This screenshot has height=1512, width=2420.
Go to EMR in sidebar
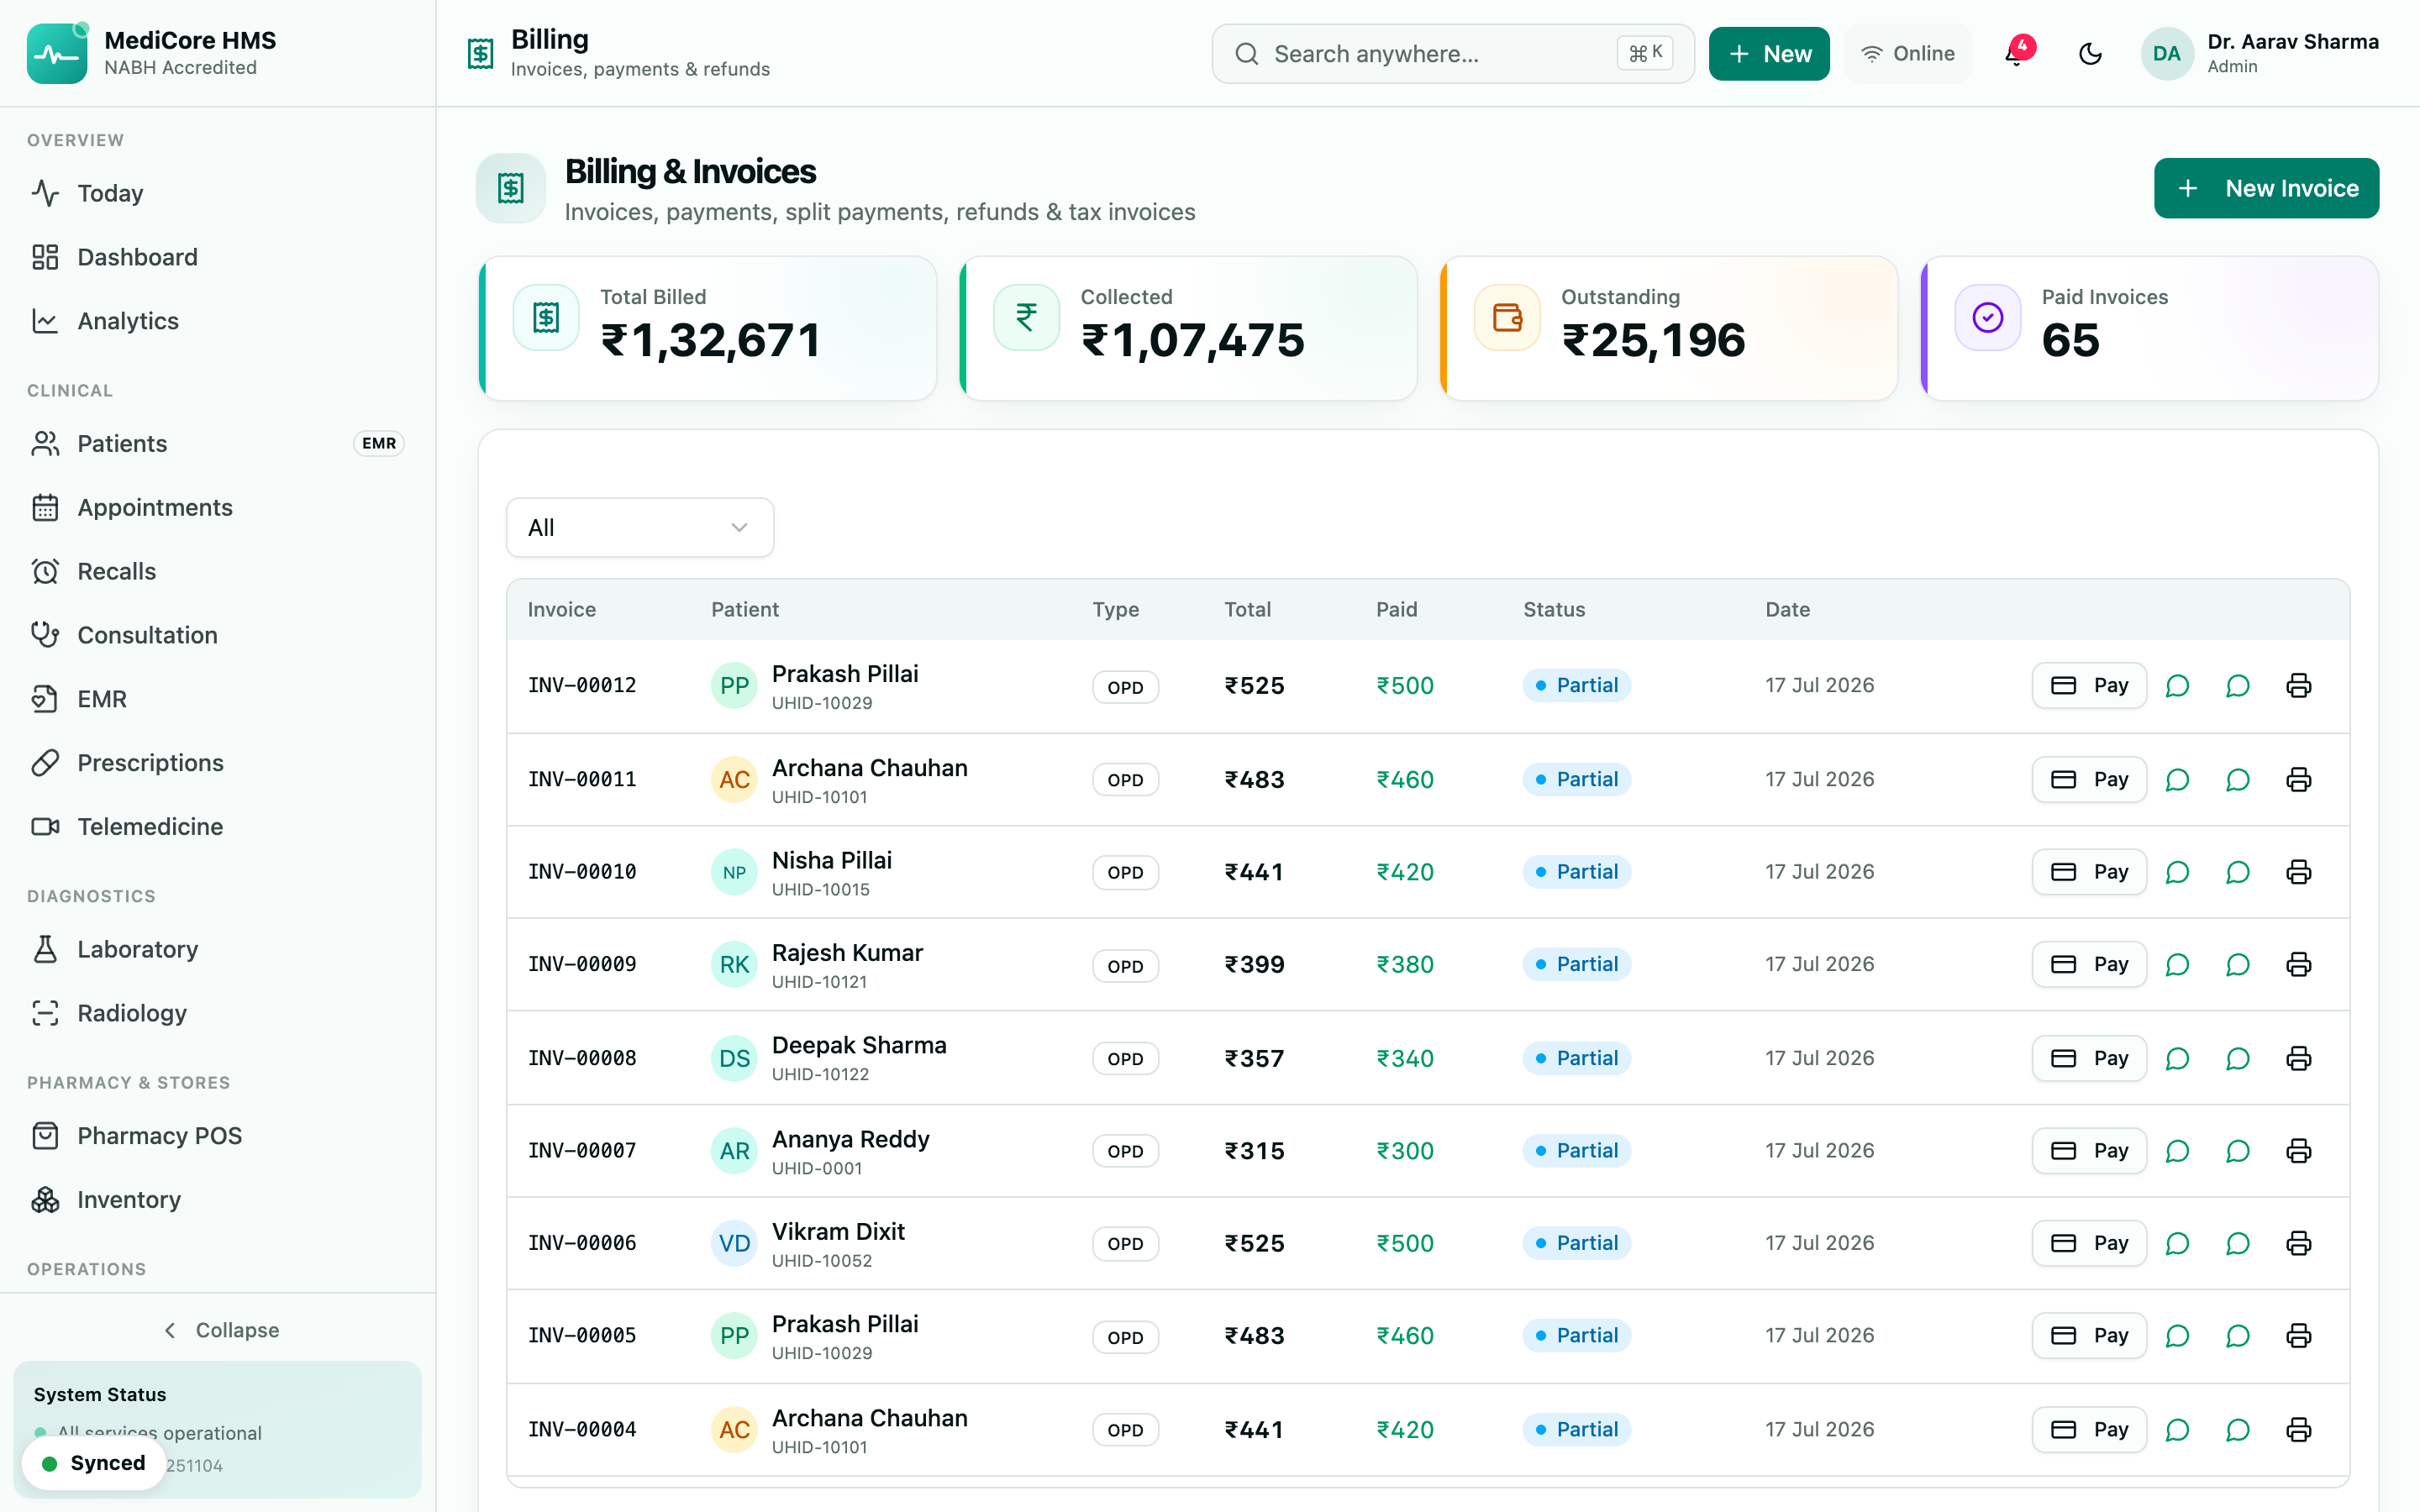[218, 699]
